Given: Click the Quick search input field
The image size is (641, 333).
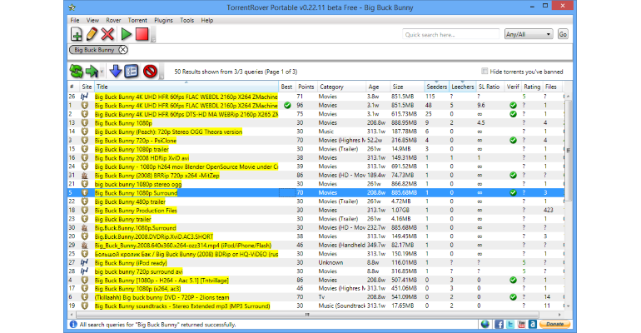Looking at the screenshot, I should (450, 35).
